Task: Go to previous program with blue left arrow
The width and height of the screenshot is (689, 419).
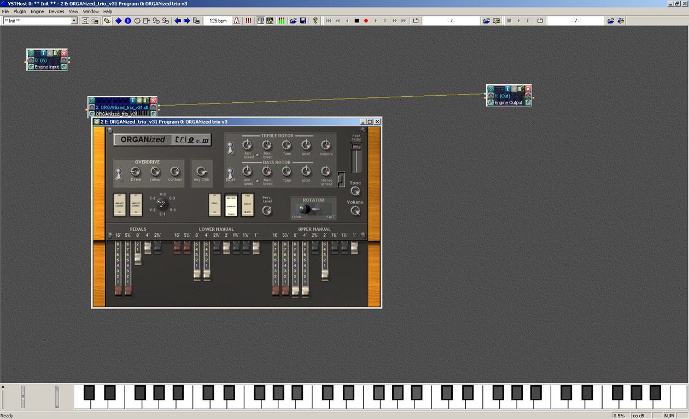Action: click(x=178, y=21)
